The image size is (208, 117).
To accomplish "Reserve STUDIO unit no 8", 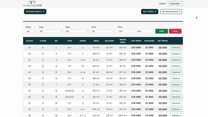I will point(176,91).
